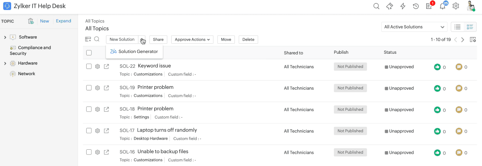Open the global search icon in header

376,6
